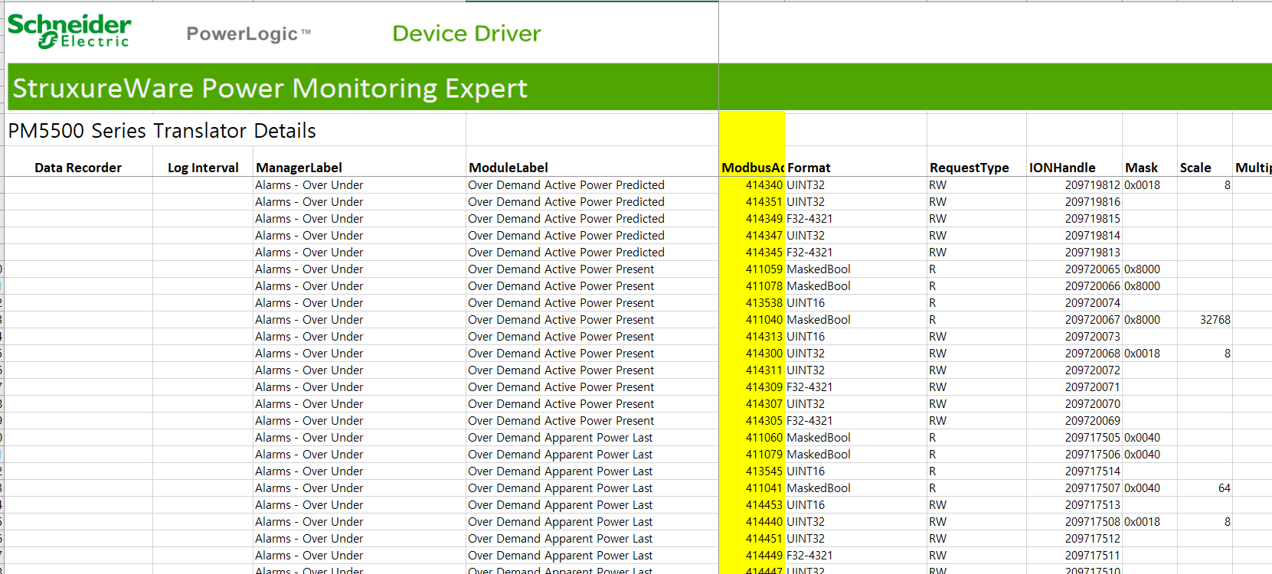Select Modbus address cell 411060
Screen dimensions: 1272x574
point(752,438)
